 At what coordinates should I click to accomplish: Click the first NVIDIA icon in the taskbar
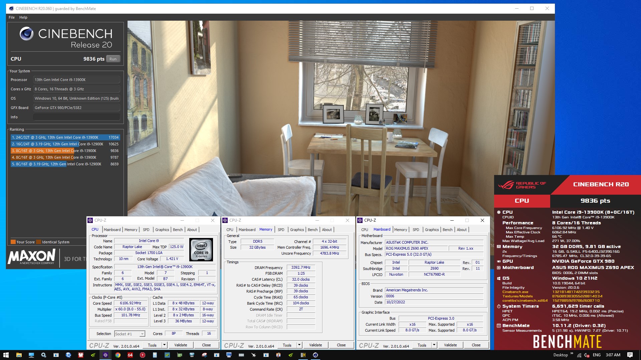[93, 355]
